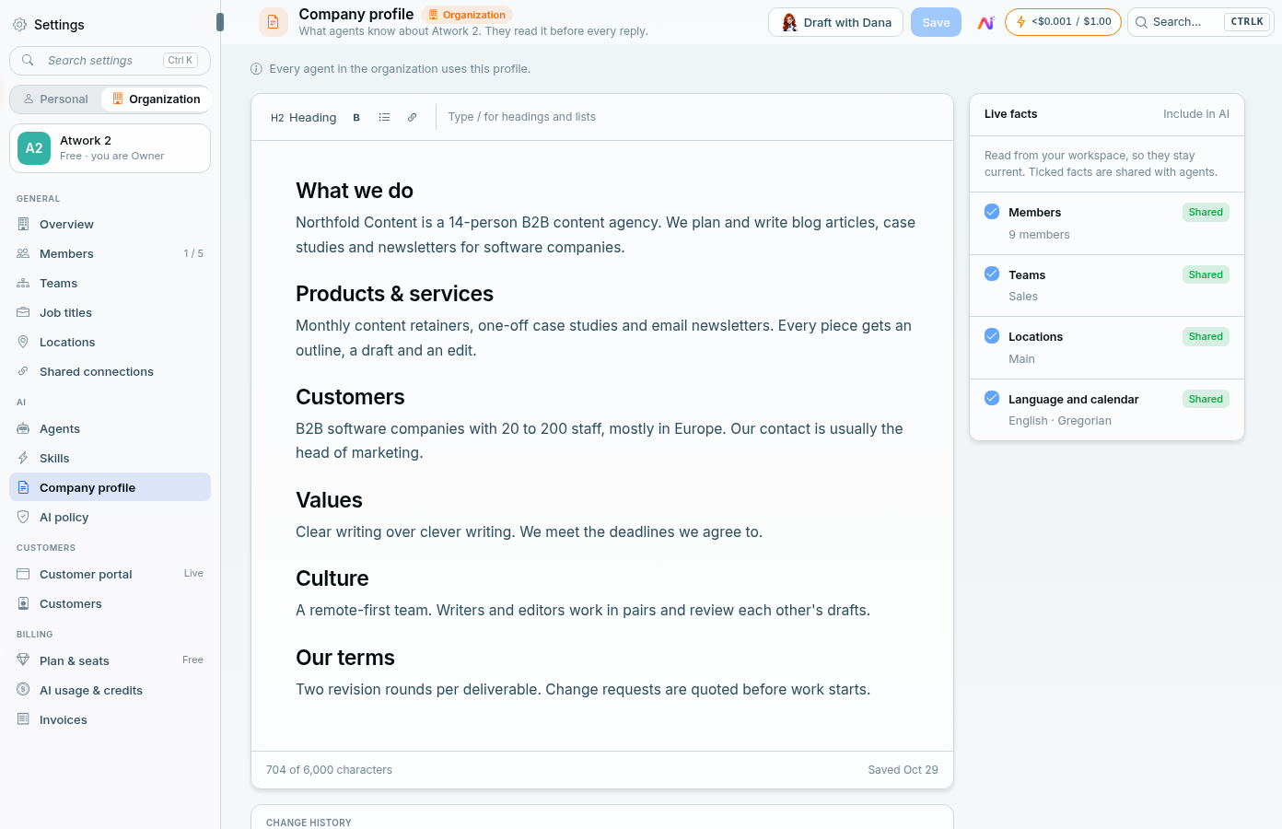Image resolution: width=1282 pixels, height=829 pixels.
Task: Click the Agents robot icon
Action: tap(23, 428)
